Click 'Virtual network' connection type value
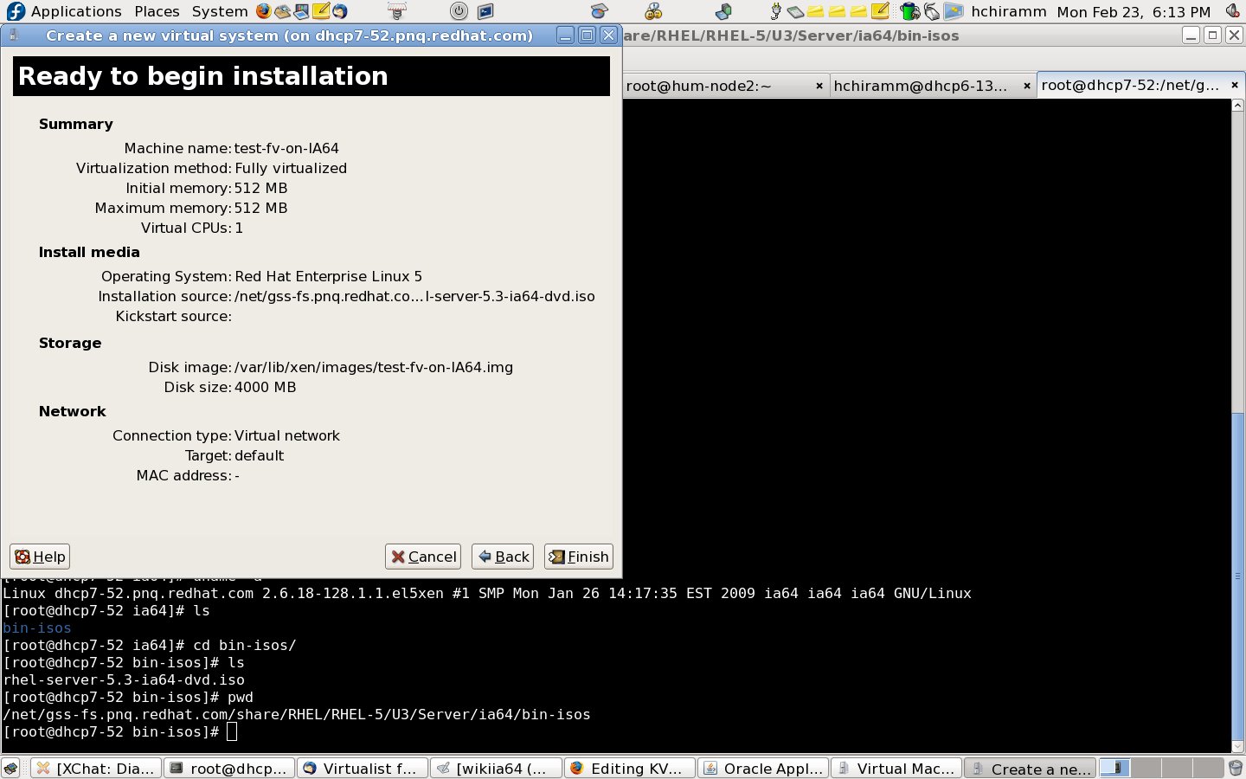The image size is (1246, 779). pos(287,435)
